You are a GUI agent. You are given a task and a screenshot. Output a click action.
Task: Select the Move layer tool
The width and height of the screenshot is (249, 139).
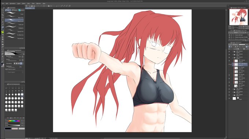3,17
